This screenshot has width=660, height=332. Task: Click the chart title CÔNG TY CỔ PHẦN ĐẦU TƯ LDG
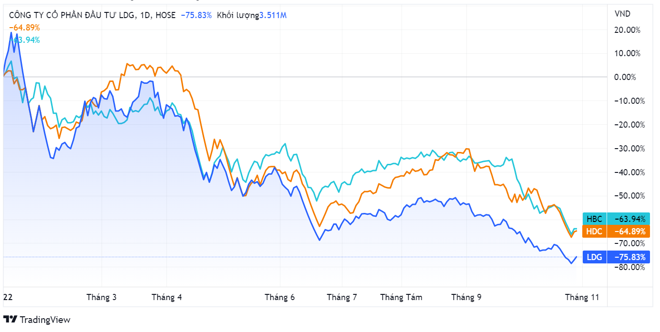click(x=72, y=15)
